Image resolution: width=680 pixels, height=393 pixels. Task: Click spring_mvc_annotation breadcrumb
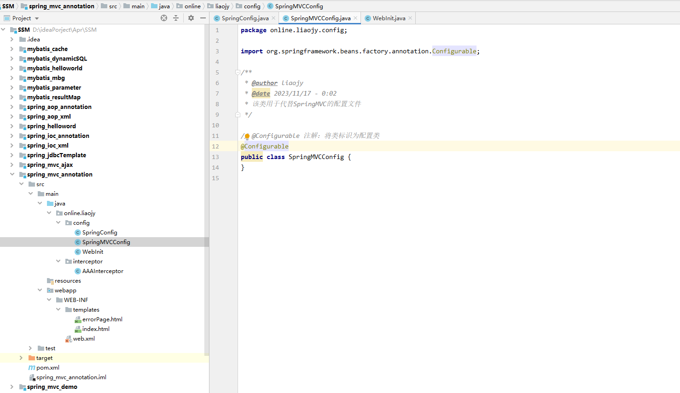pos(58,6)
